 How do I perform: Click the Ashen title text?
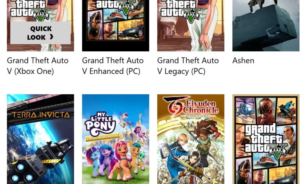(x=243, y=61)
